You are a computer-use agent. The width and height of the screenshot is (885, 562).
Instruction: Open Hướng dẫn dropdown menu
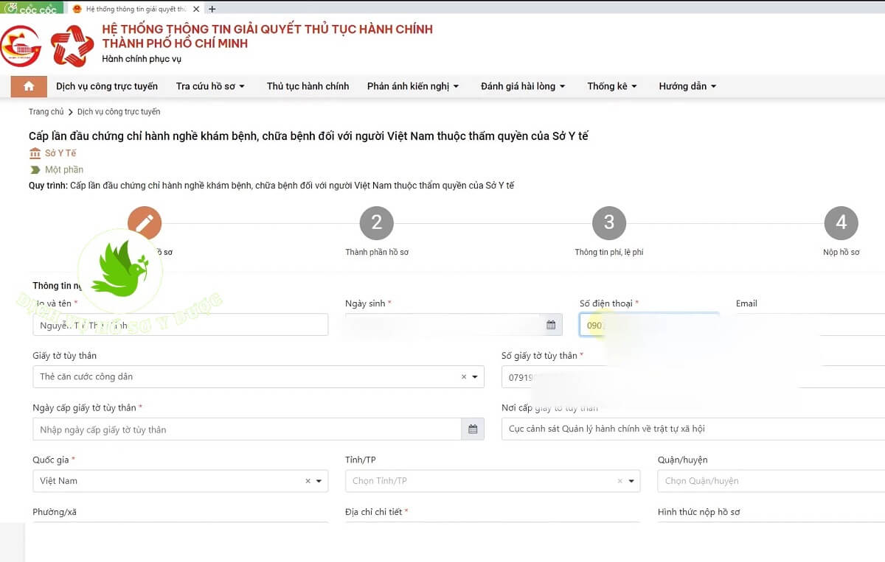687,86
